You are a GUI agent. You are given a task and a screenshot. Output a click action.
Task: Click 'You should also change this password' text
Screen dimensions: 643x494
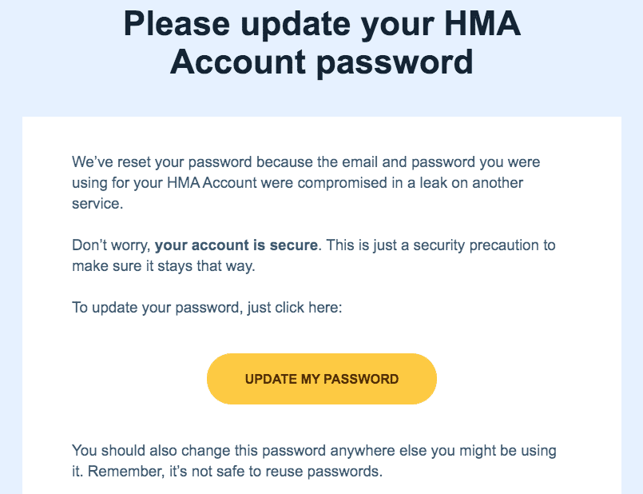tap(199, 451)
